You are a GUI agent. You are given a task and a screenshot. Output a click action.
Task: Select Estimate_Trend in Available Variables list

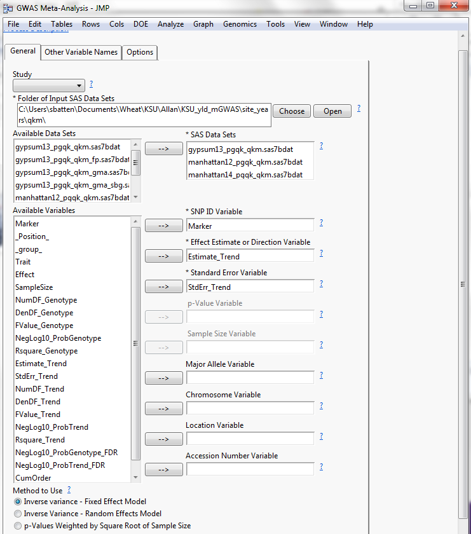point(41,364)
